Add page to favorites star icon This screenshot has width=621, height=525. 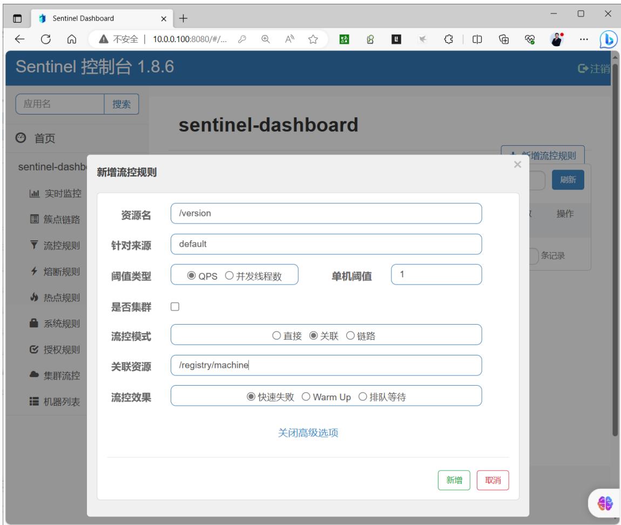coord(313,39)
